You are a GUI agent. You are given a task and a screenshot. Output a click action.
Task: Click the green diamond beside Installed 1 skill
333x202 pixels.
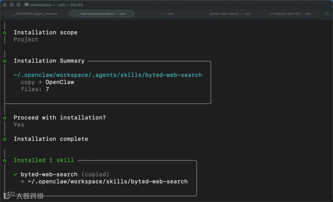[x=5, y=161]
